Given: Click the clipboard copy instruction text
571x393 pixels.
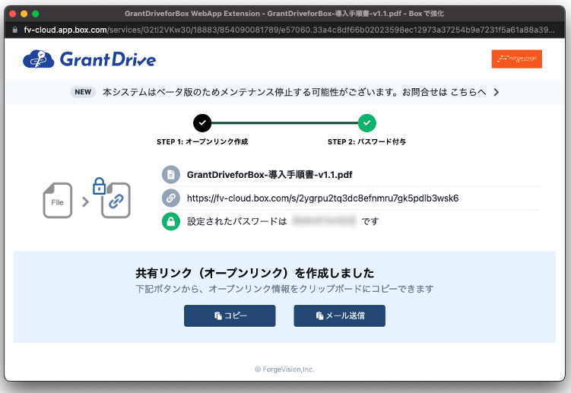Looking at the screenshot, I should tap(284, 289).
